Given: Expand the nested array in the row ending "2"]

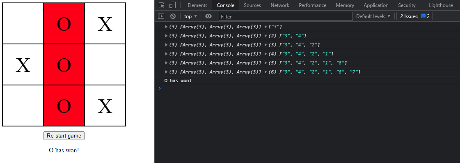Looking at the screenshot, I should [166, 45].
